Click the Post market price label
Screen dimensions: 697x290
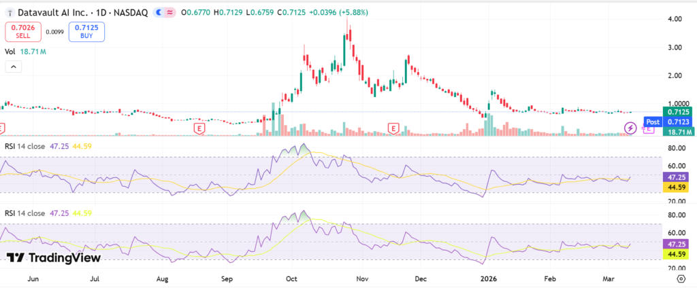click(x=653, y=122)
